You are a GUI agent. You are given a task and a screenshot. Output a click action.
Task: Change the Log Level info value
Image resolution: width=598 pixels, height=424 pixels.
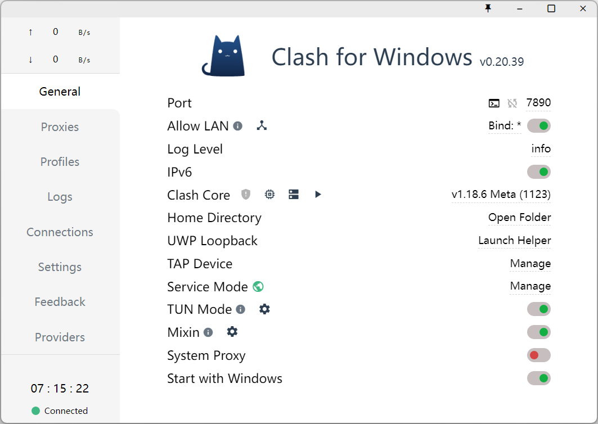(x=541, y=149)
